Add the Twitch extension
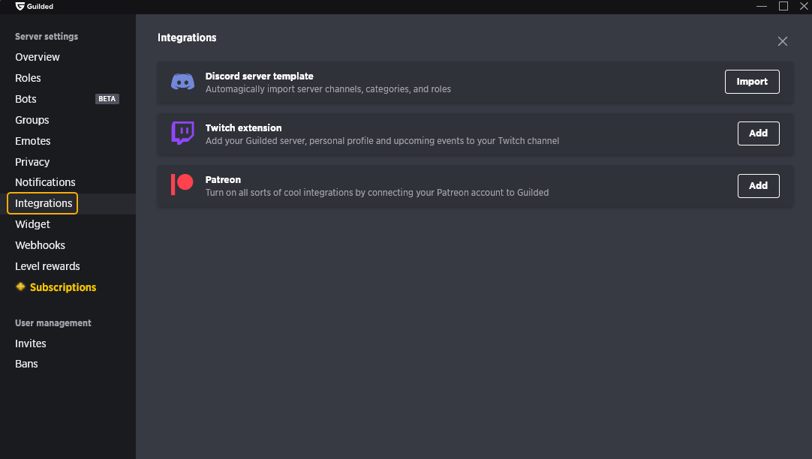The width and height of the screenshot is (812, 459). [x=758, y=133]
